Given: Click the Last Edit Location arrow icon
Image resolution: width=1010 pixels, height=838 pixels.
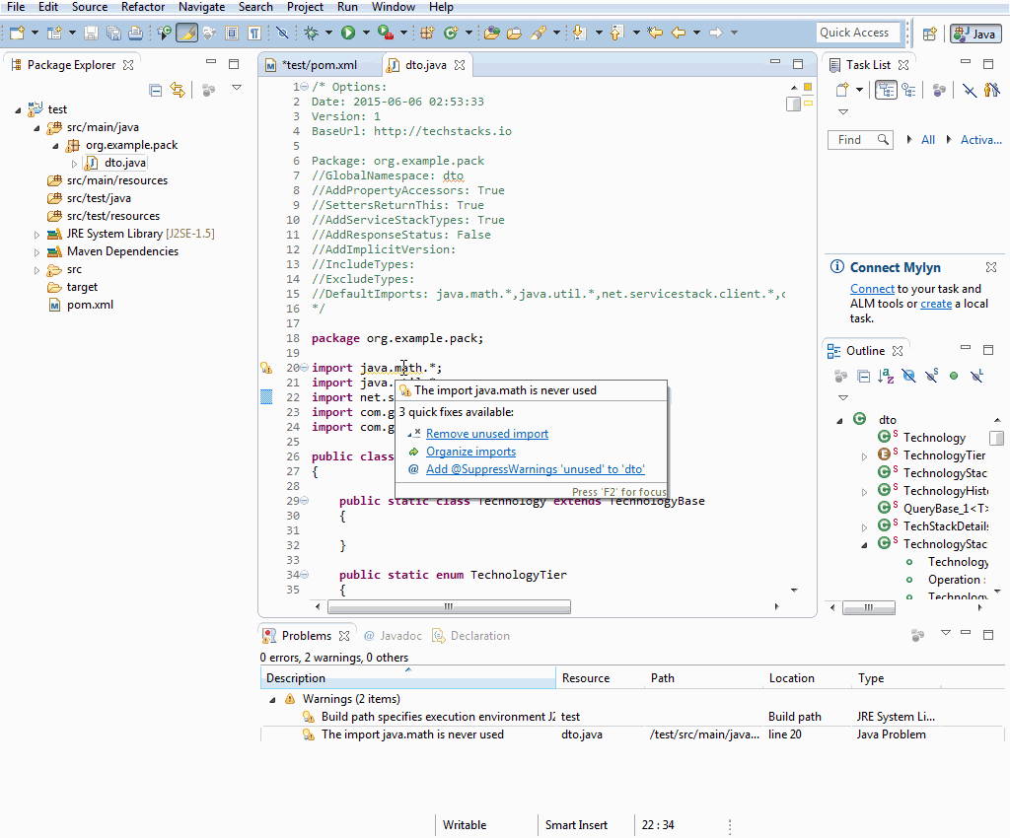Looking at the screenshot, I should tap(654, 34).
